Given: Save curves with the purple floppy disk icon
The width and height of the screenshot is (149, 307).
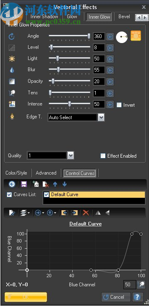Looking at the screenshot, I should coord(24,184).
